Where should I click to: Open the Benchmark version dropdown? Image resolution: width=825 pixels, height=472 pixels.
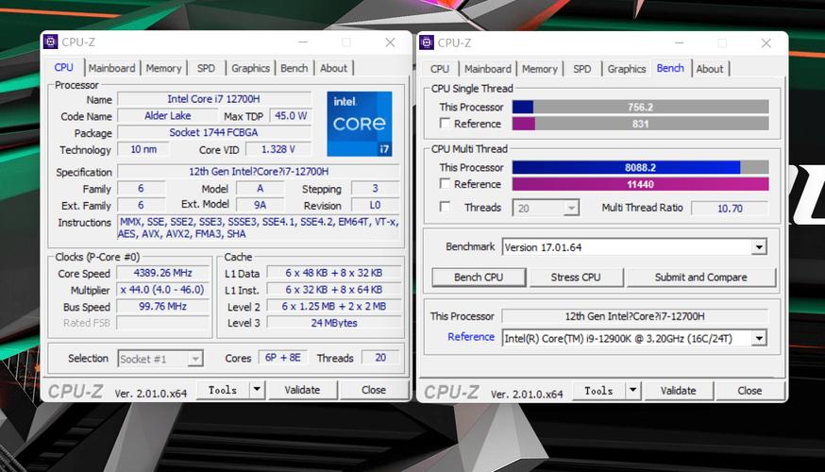coord(759,247)
